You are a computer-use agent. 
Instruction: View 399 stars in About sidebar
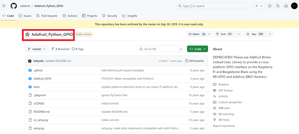pos(222,108)
